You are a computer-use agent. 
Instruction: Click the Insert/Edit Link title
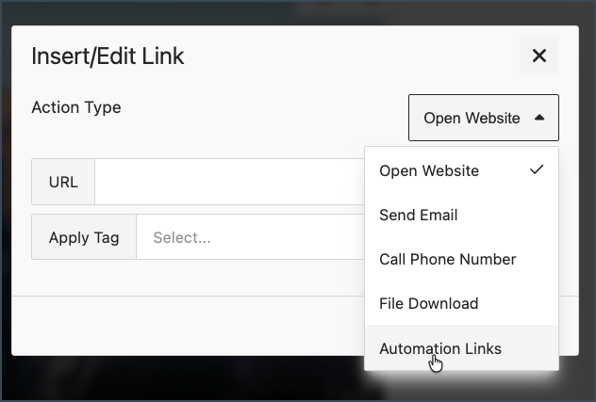click(108, 56)
